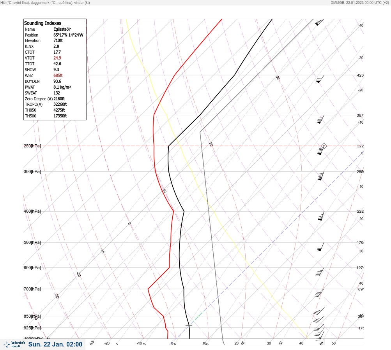Click the red VTOT value '24.9'

pos(57,58)
